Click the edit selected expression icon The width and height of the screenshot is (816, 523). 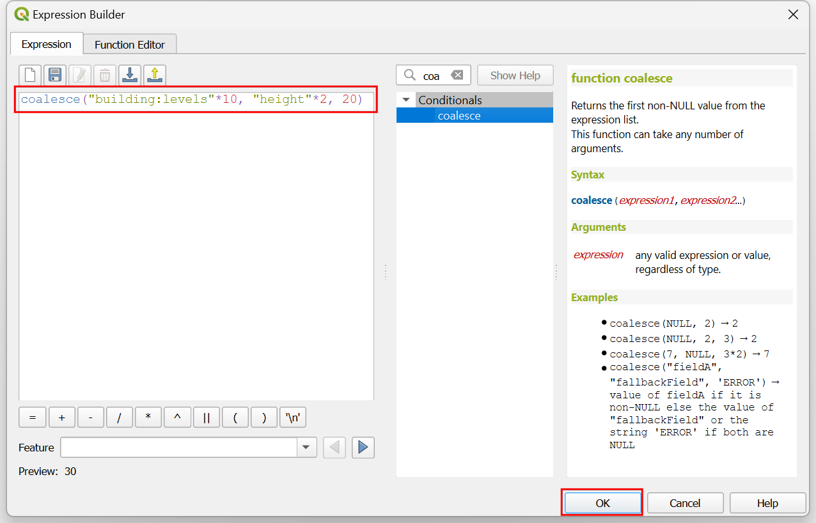[80, 75]
